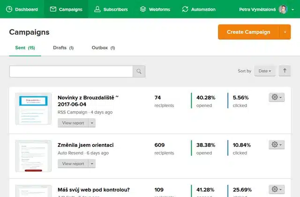Expand View report arrow for Změnila jsem orientaci
Screen dimensions: 300x197
point(92,164)
